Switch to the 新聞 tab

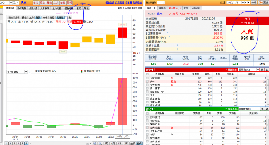pyautogui.click(x=186, y=8)
